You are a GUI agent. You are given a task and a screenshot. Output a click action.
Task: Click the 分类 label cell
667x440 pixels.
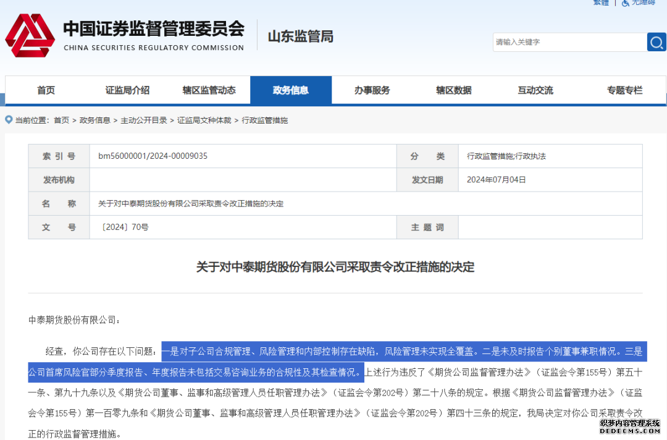(427, 156)
